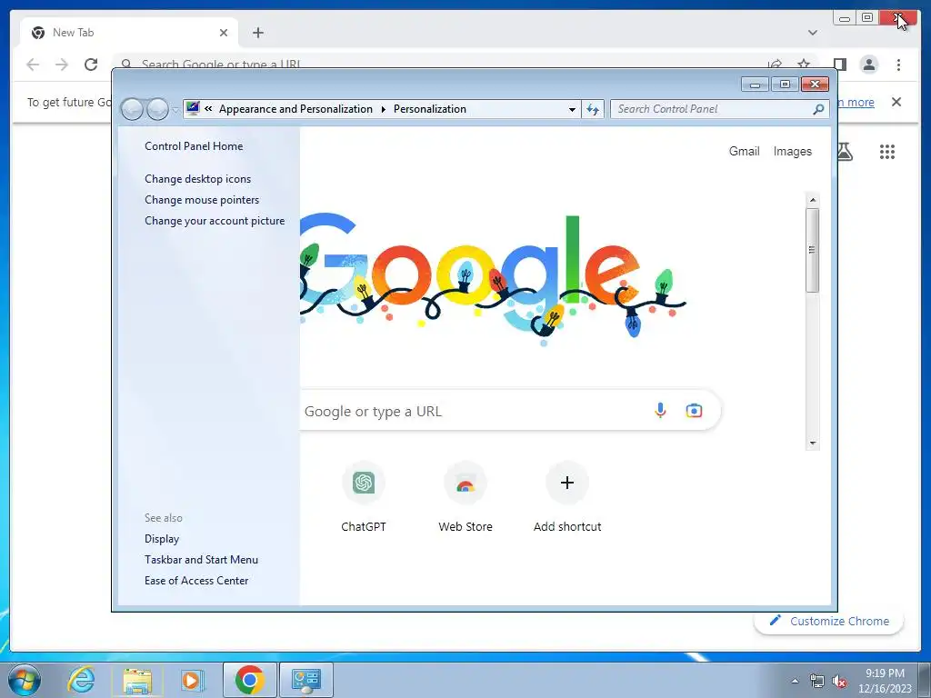Open ChatGPT shortcut
The image size is (931, 698).
point(364,497)
